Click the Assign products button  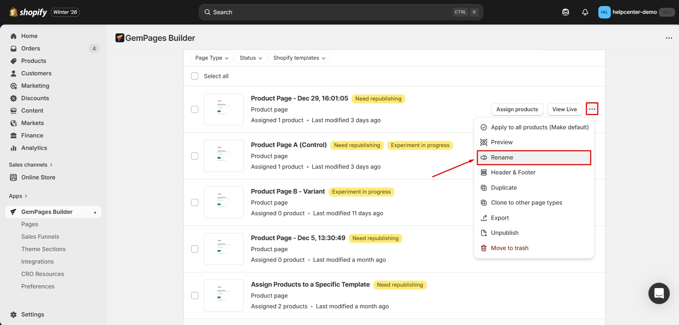pyautogui.click(x=517, y=109)
